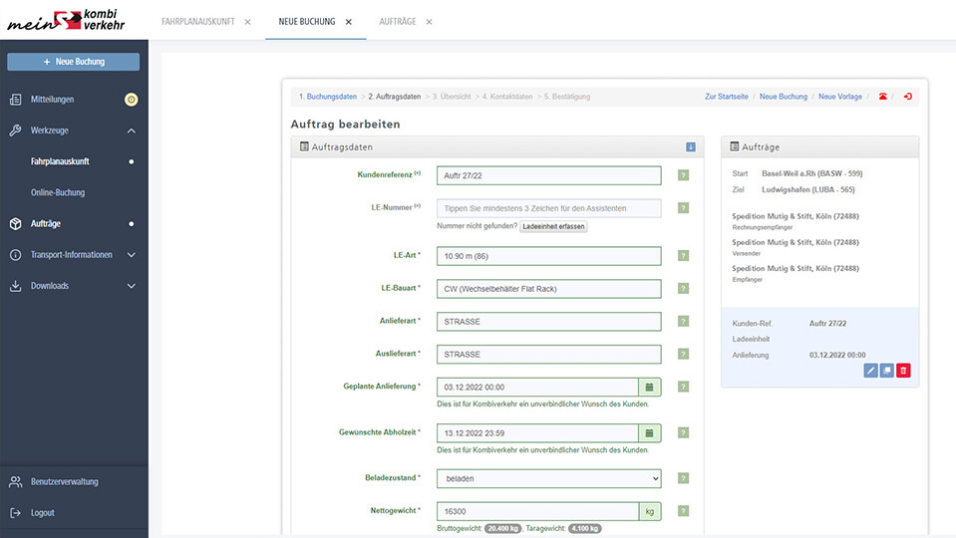Click the red logout icon in breadcrumb bar
This screenshot has height=538, width=956.
908,97
